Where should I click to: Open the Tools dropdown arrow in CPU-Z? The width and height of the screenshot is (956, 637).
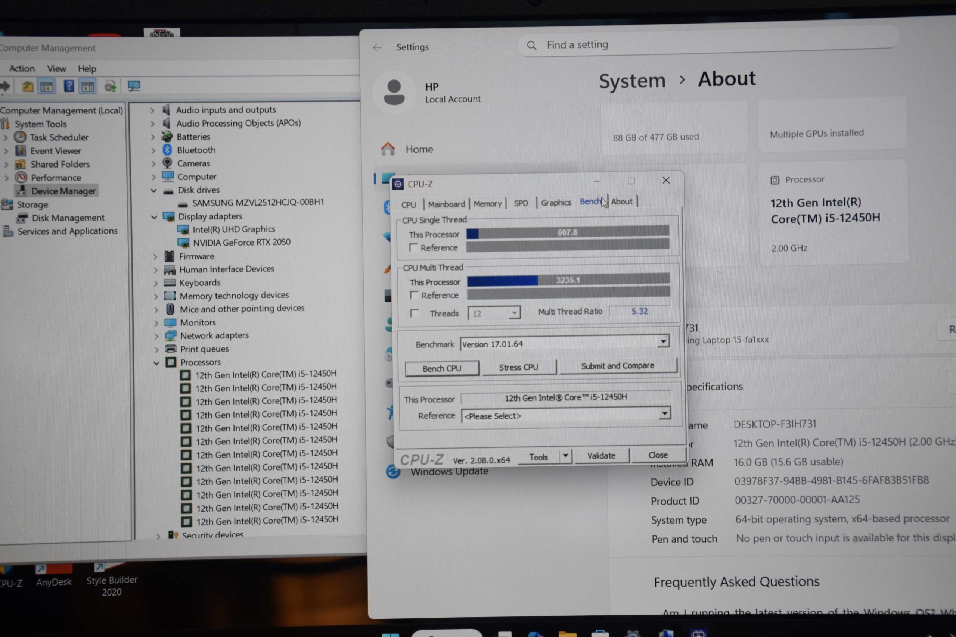tap(565, 456)
